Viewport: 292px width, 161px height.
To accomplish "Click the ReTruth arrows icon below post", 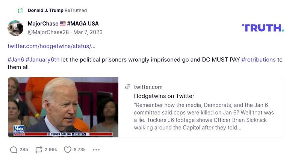I will (38, 150).
